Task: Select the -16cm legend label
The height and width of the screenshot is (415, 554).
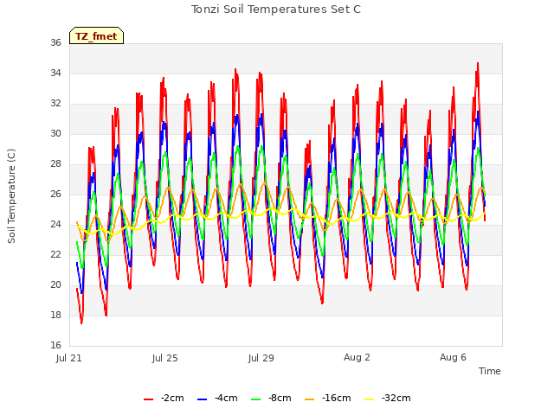Action: pos(337,398)
